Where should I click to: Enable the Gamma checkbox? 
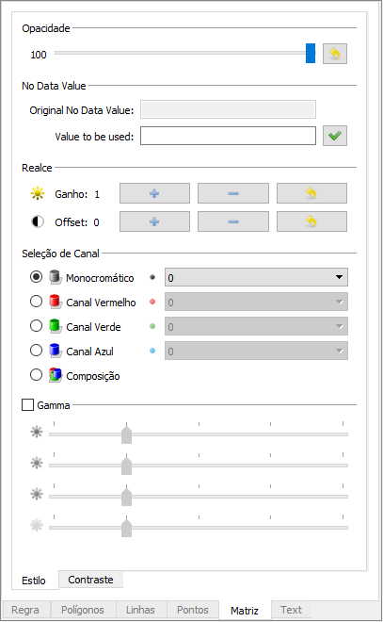(27, 405)
